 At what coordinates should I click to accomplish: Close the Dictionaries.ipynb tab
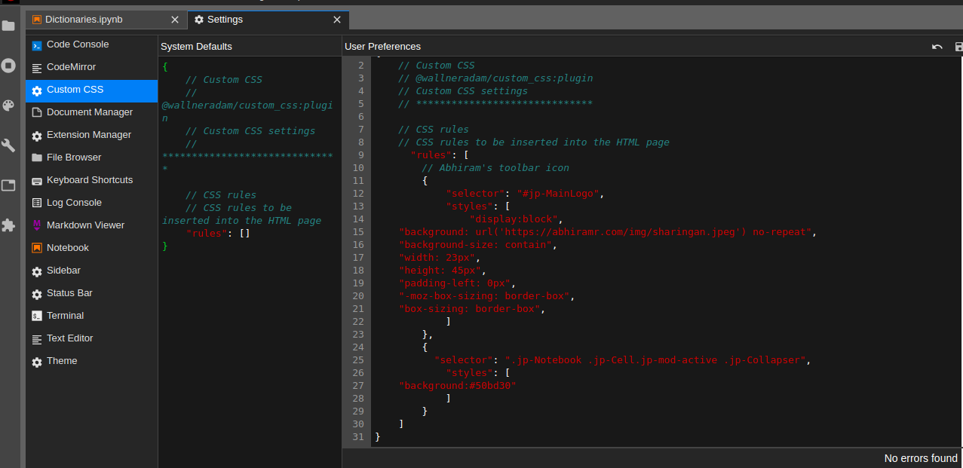175,20
